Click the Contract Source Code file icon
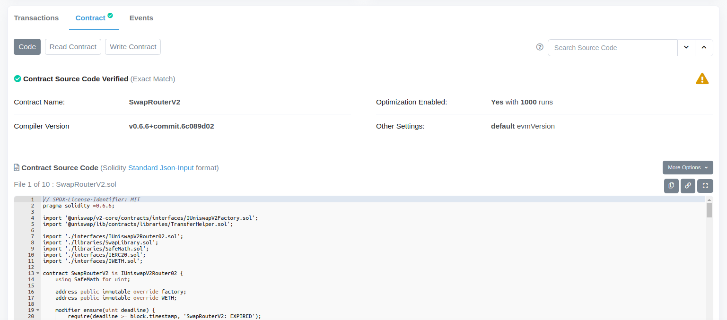727x320 pixels. click(x=17, y=168)
